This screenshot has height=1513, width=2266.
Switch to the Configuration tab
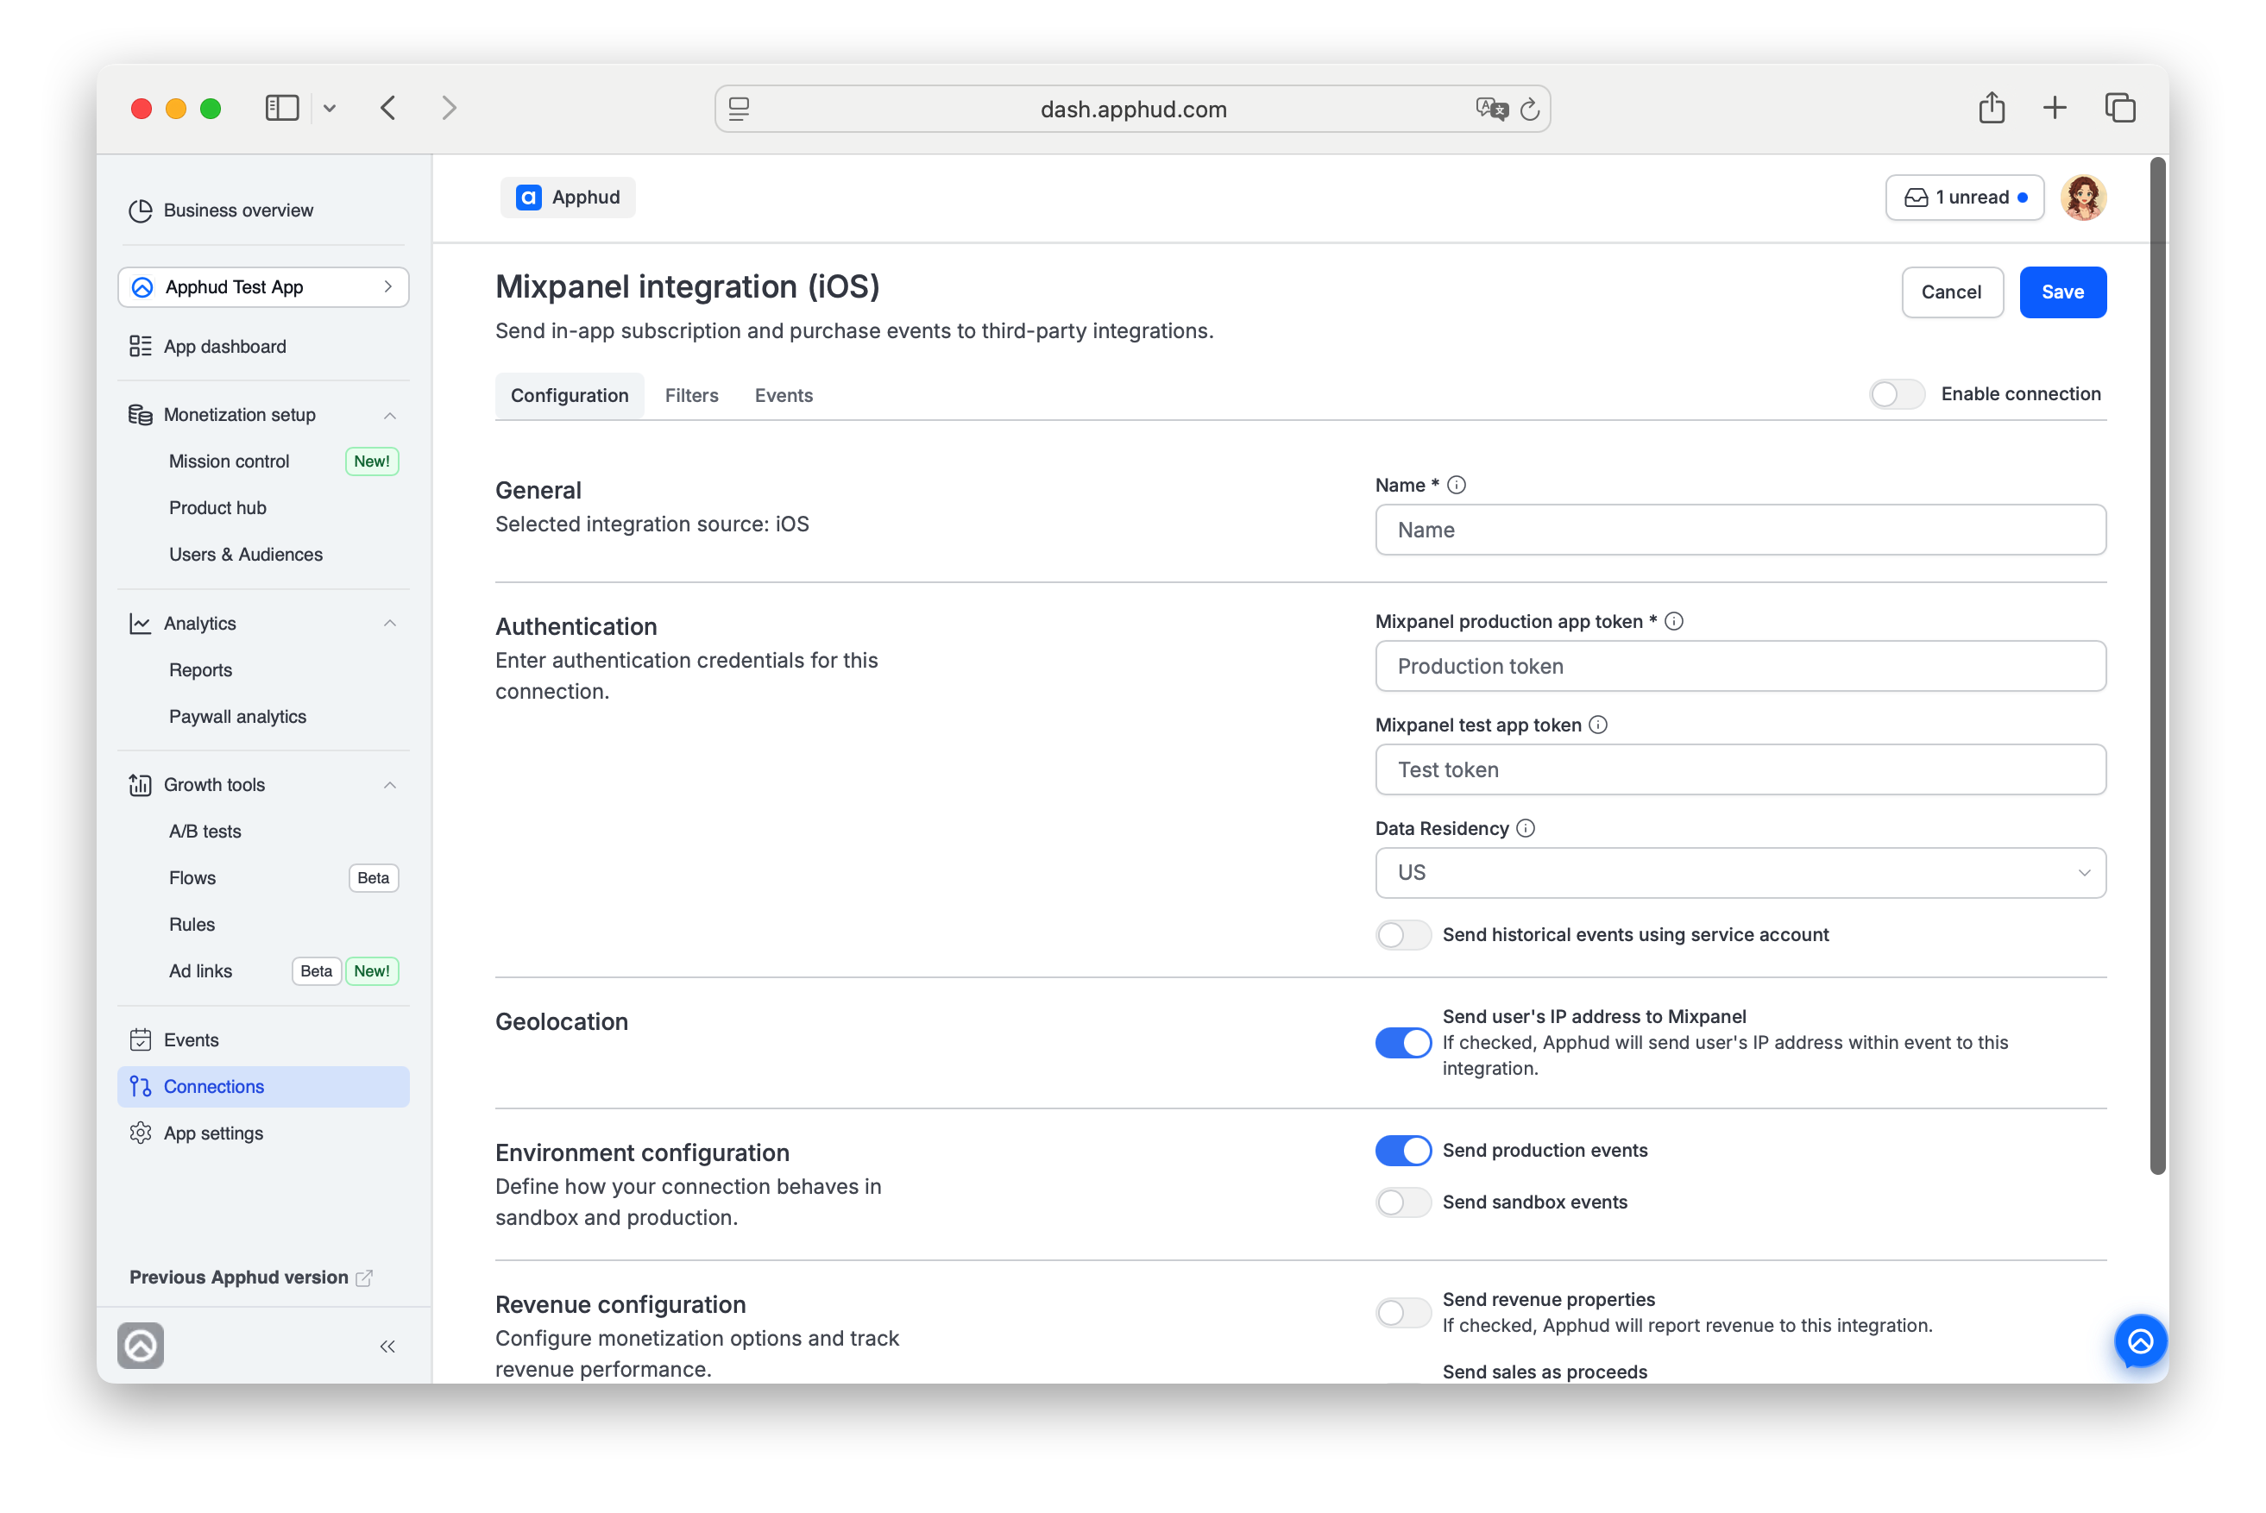(570, 395)
